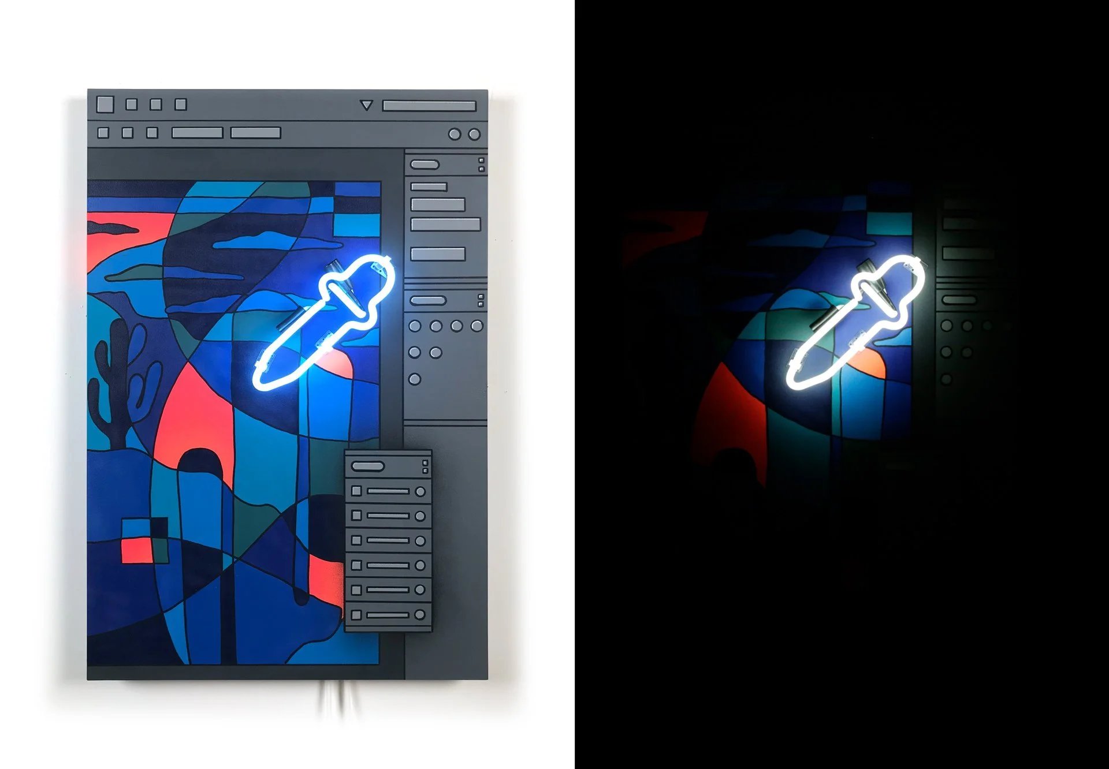This screenshot has height=769, width=1109.
Task: Select the pill-shaped tab atop the floating panel
Action: [x=367, y=466]
